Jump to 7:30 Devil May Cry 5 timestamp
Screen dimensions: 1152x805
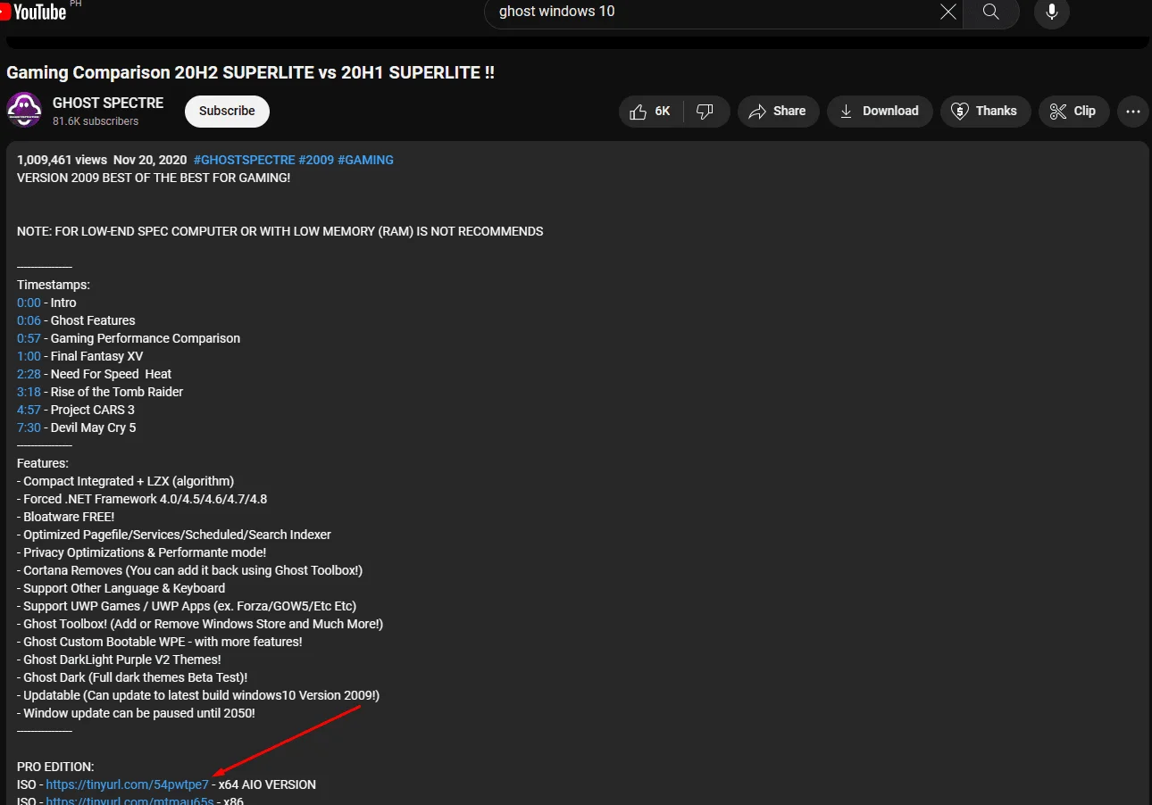[x=29, y=427]
